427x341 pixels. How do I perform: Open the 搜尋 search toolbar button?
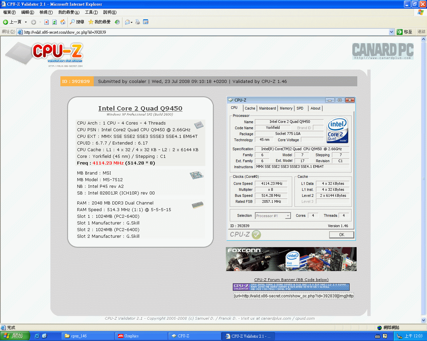[x=77, y=22]
